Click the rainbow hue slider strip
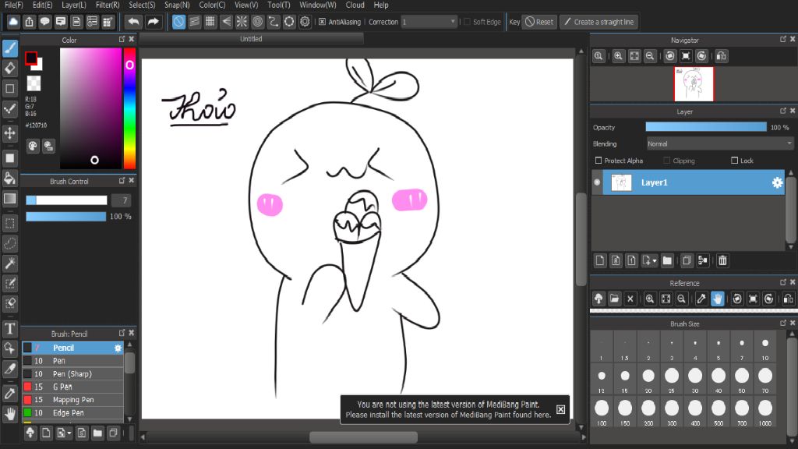 click(130, 108)
